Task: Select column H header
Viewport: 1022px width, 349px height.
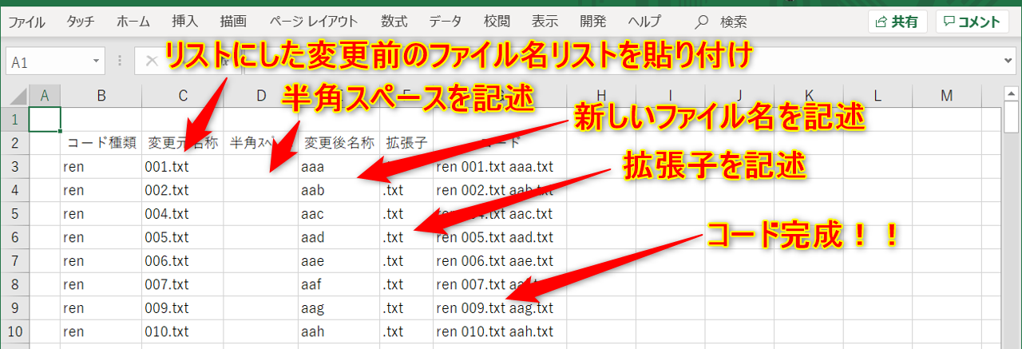Action: point(601,96)
